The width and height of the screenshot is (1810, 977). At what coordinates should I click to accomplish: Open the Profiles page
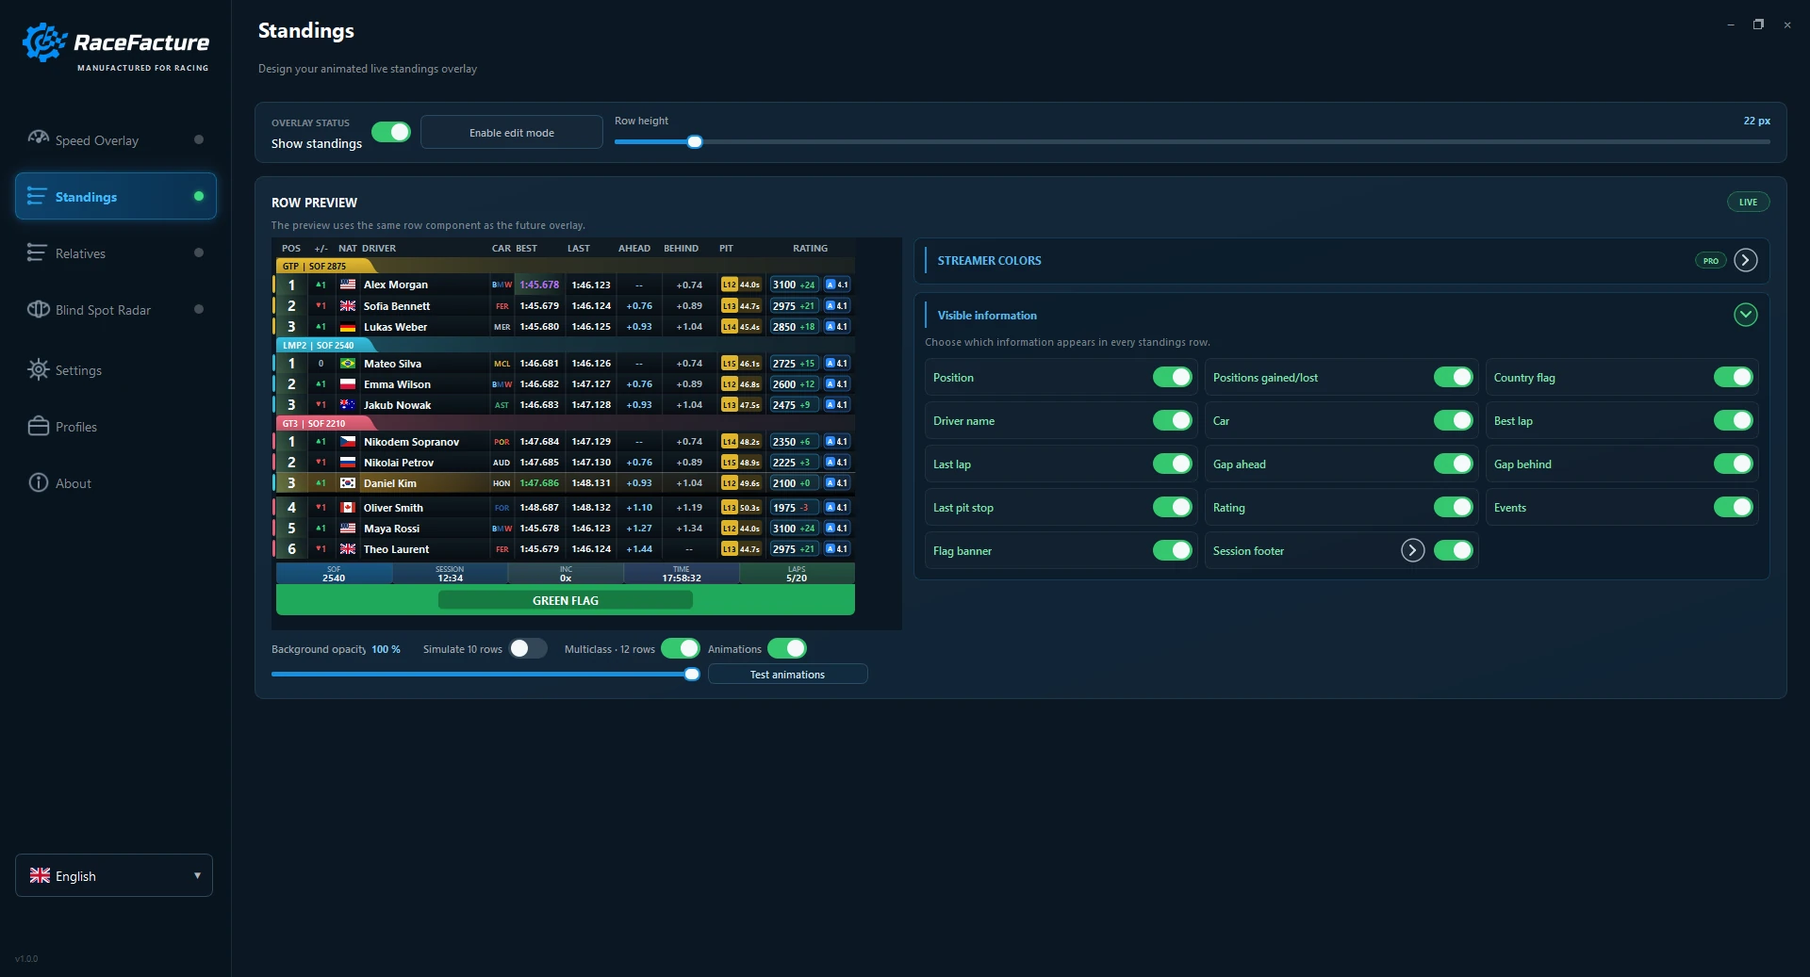coord(116,426)
